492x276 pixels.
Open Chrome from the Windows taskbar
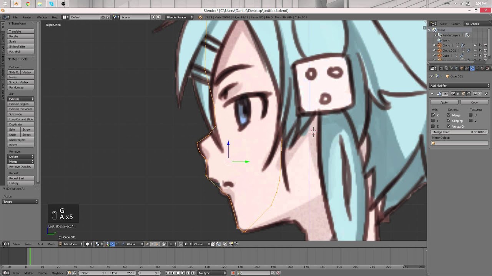pos(28,4)
